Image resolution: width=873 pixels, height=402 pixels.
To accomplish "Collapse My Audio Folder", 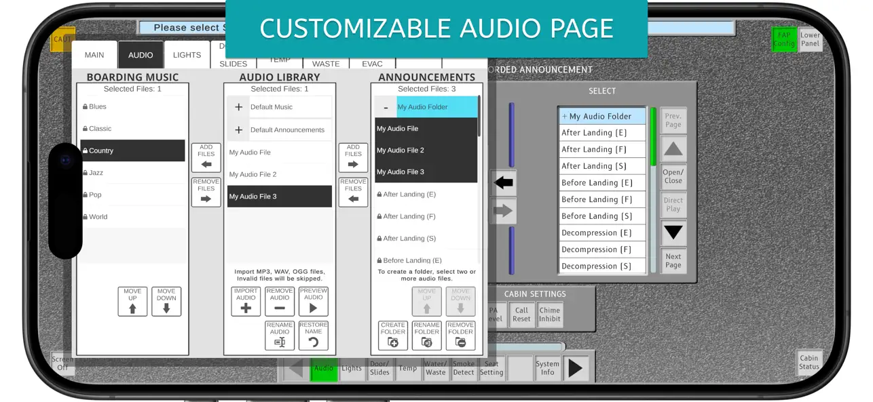I will pos(386,107).
